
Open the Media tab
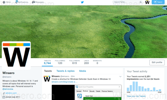83,71
